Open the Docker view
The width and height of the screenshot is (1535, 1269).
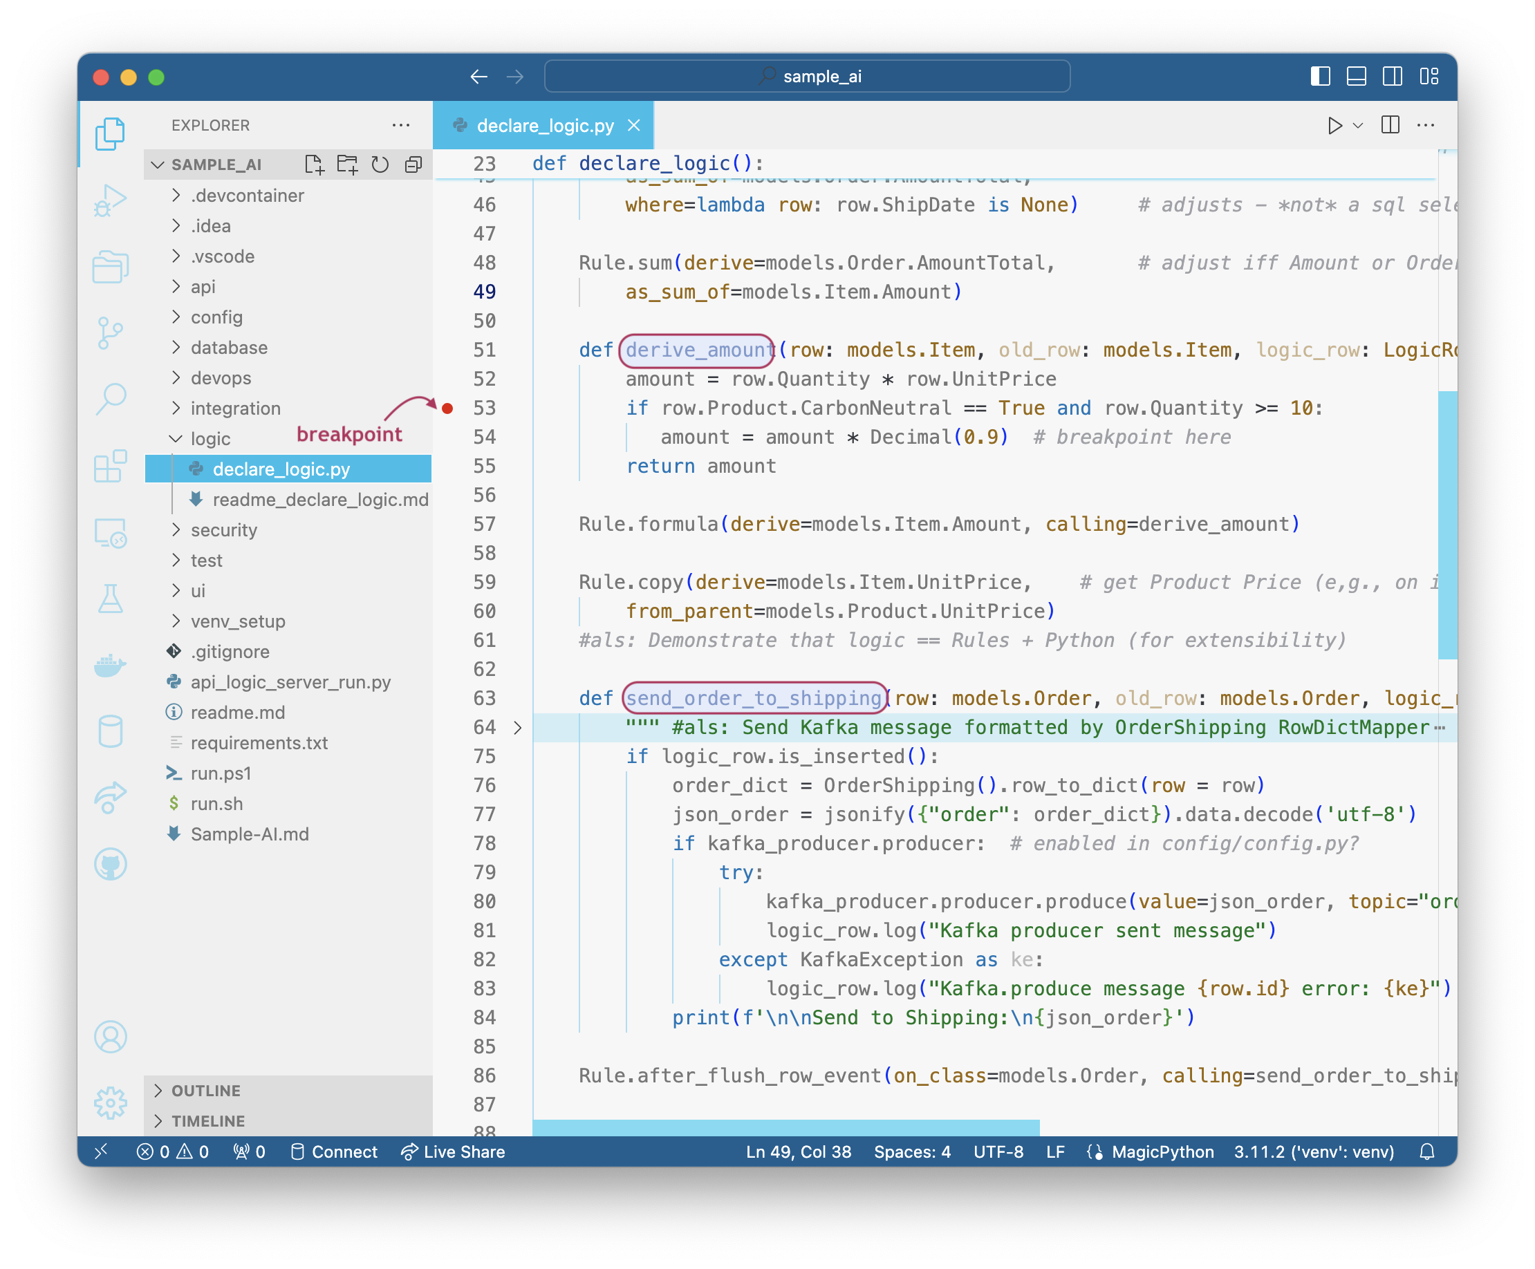(111, 665)
